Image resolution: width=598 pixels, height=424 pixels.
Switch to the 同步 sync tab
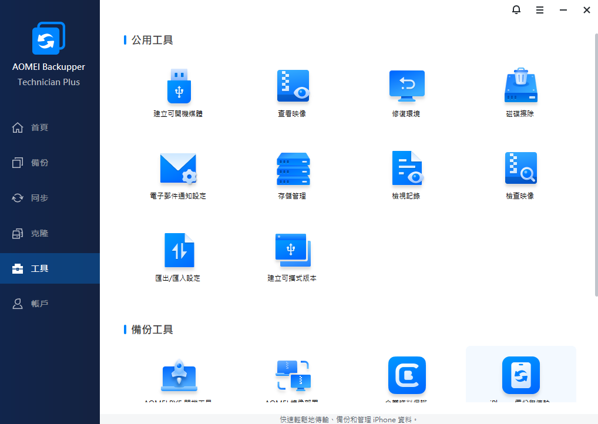click(x=49, y=198)
